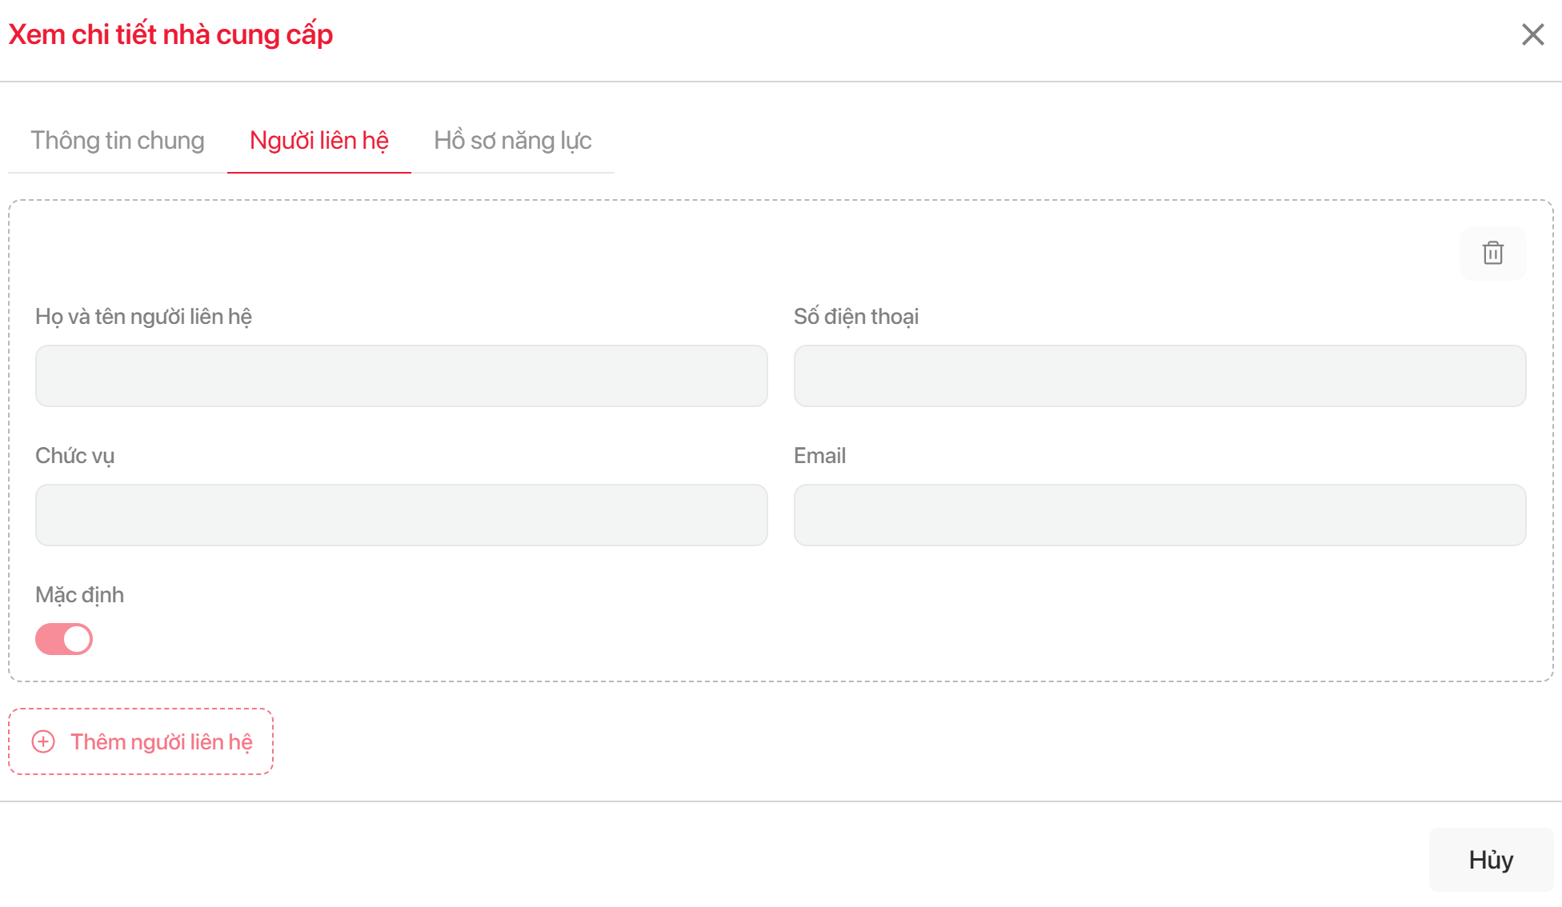Image resolution: width=1562 pixels, height=907 pixels.
Task: Click the Mặc định label
Action: point(79,595)
